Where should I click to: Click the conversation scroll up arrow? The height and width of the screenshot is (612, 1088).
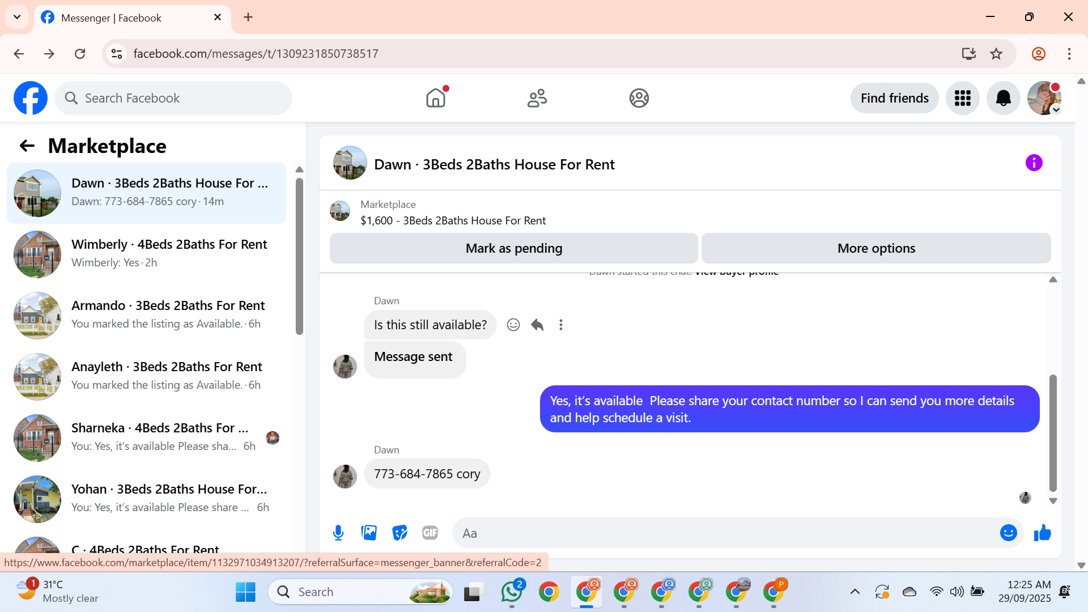pyautogui.click(x=1053, y=279)
